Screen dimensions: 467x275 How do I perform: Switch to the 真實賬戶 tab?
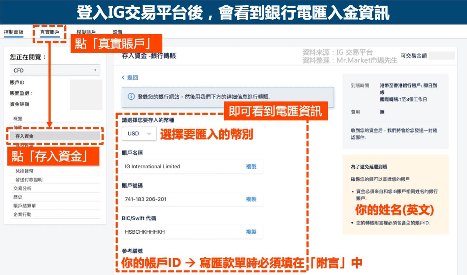point(50,32)
